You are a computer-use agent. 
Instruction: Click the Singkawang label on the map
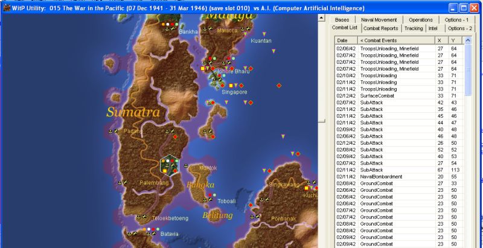pos(284,185)
